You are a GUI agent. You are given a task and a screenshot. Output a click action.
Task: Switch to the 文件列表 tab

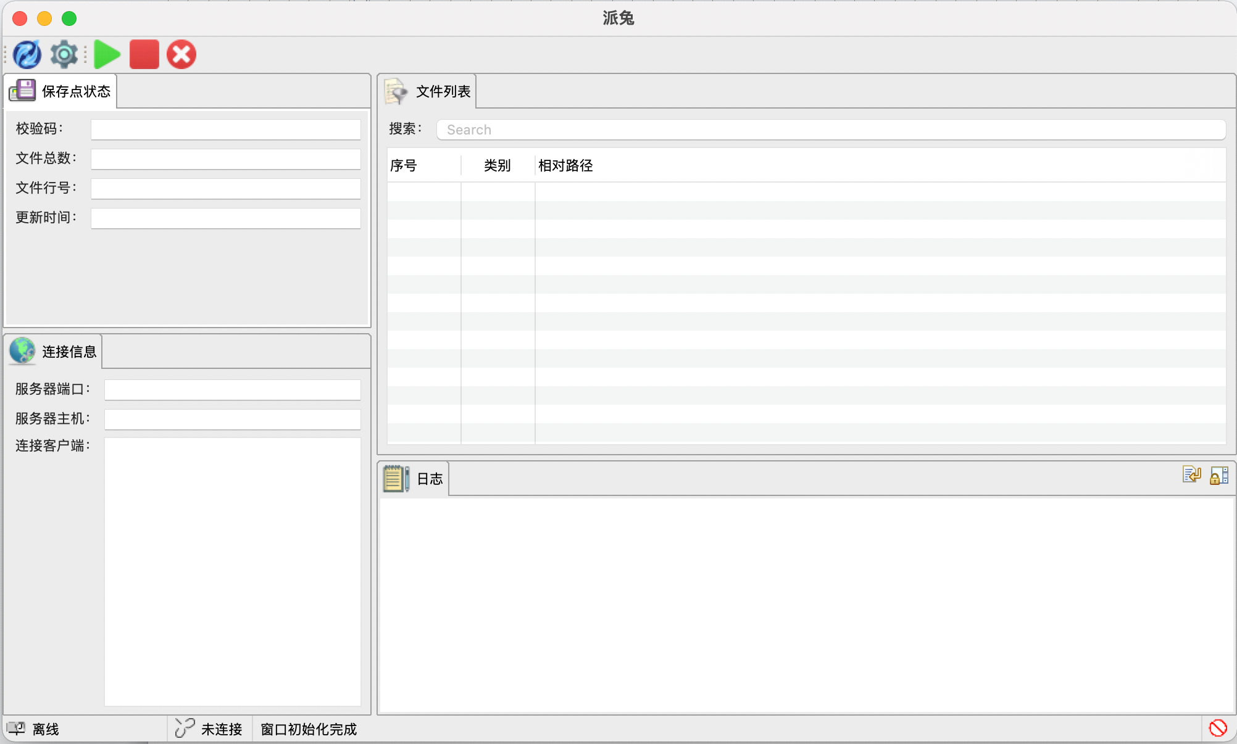click(x=443, y=91)
